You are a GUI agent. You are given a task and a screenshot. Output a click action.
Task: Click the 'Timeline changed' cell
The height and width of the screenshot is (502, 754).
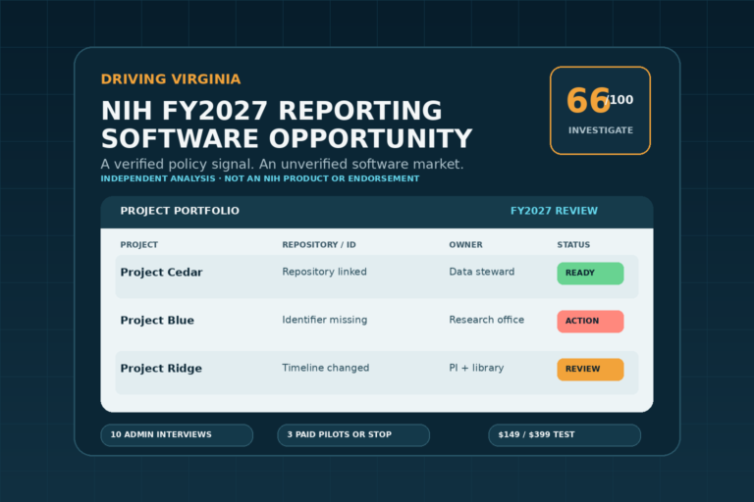tap(326, 368)
